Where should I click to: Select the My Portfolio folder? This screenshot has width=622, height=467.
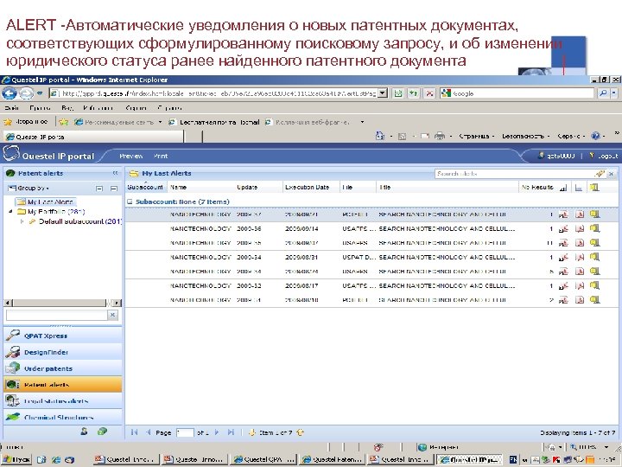tap(51, 212)
